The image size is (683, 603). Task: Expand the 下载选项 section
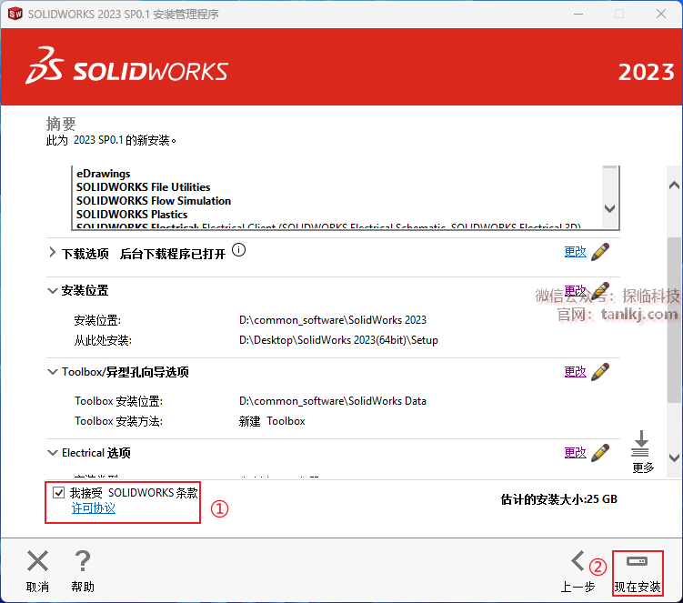coord(52,252)
